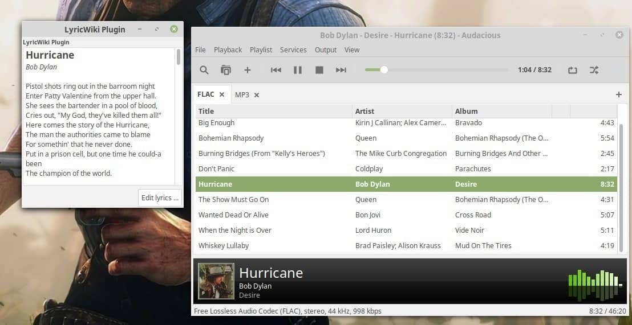Viewport: 632px width, 325px height.
Task: Click The Mike Curb Congregation artist cell
Action: [400, 153]
